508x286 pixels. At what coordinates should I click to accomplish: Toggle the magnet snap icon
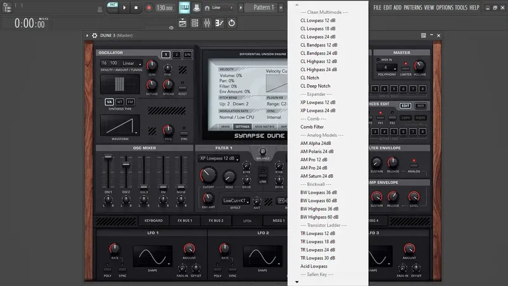click(x=207, y=8)
